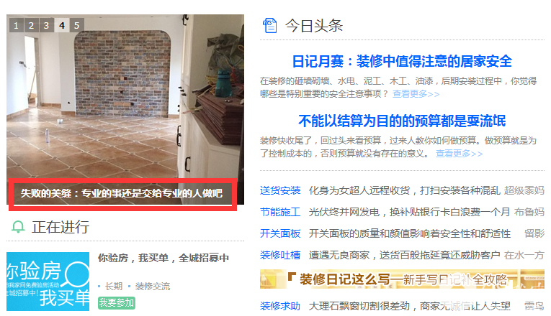
Task: Open the 开关面板 category link
Action: click(280, 233)
